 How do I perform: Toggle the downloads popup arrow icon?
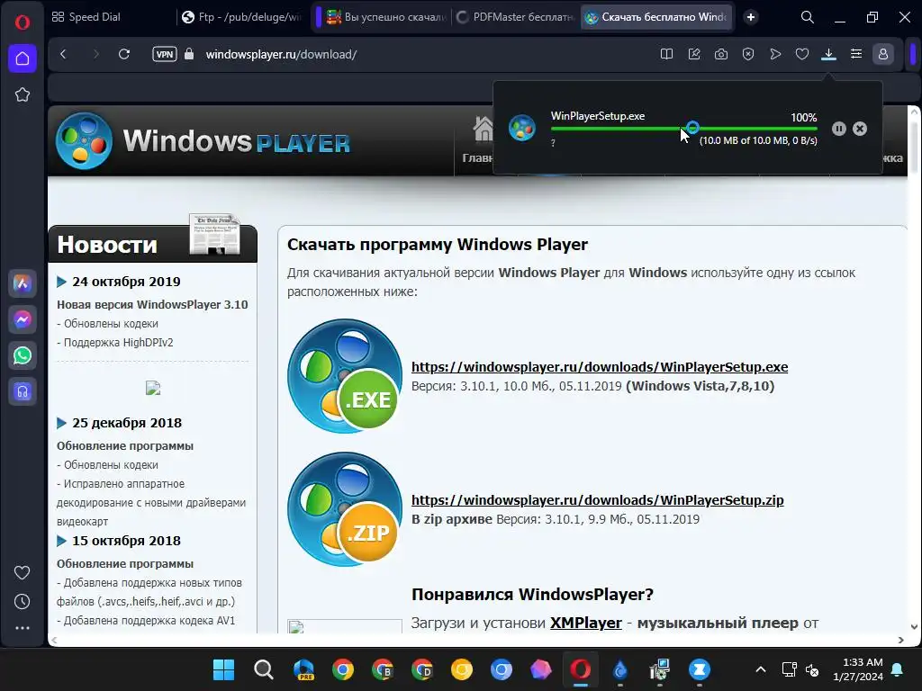tap(828, 54)
